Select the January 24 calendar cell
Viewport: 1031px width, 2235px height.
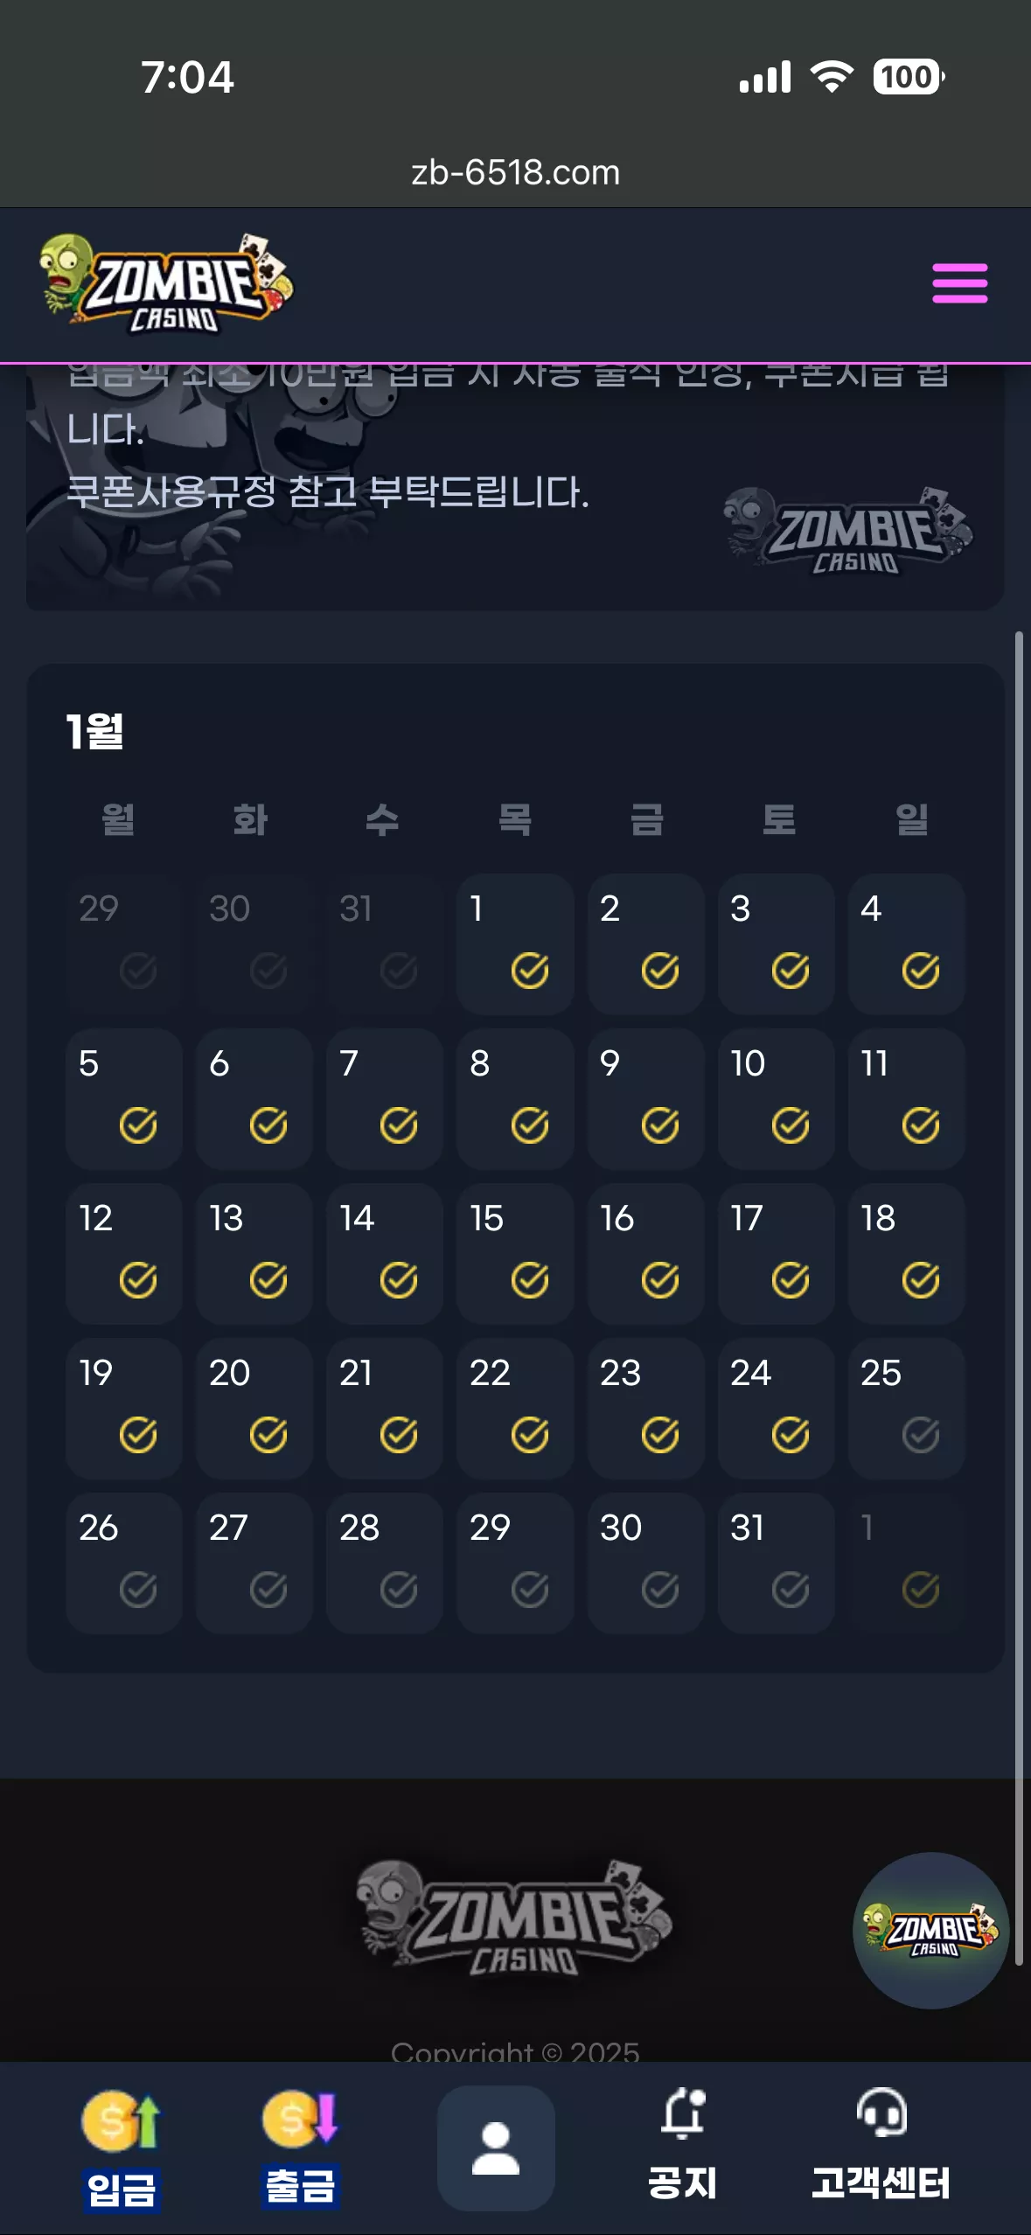777,1408
